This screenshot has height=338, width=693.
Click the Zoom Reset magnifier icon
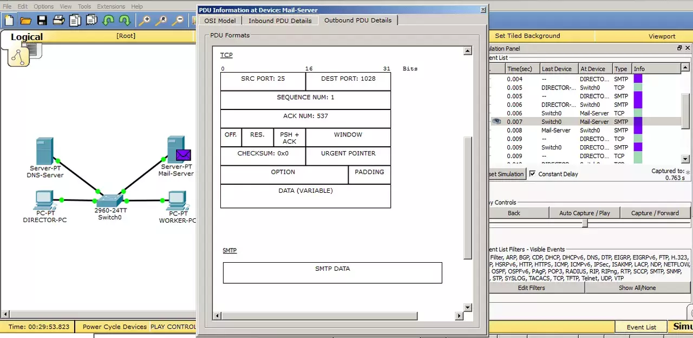[x=161, y=21]
